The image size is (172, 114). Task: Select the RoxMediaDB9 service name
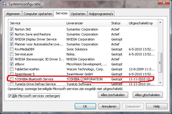24,49
